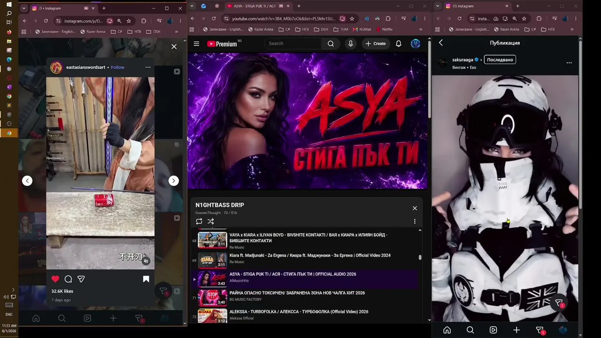Play ALEKSSA - TURBOFOLKA playlist video
This screenshot has width=601, height=338.
click(305, 316)
